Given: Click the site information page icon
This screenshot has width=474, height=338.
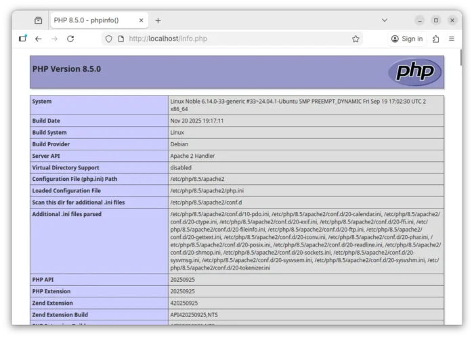Looking at the screenshot, I should pyautogui.click(x=121, y=39).
